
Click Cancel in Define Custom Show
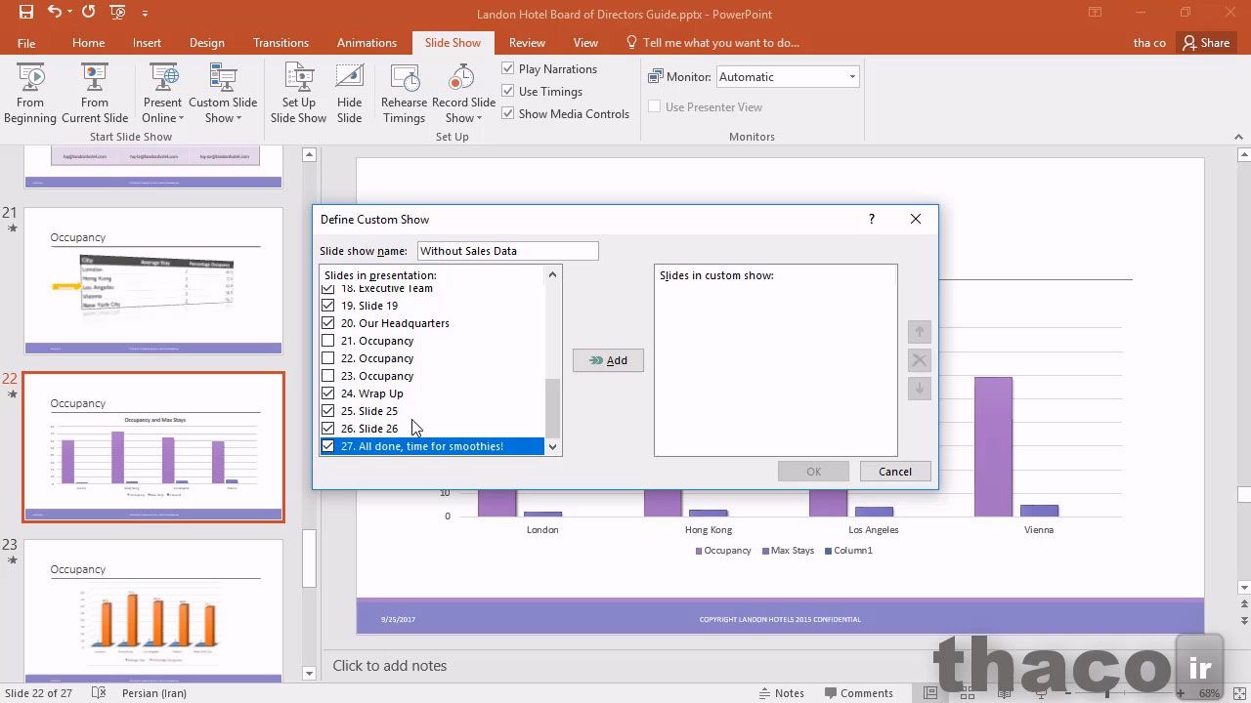(895, 472)
